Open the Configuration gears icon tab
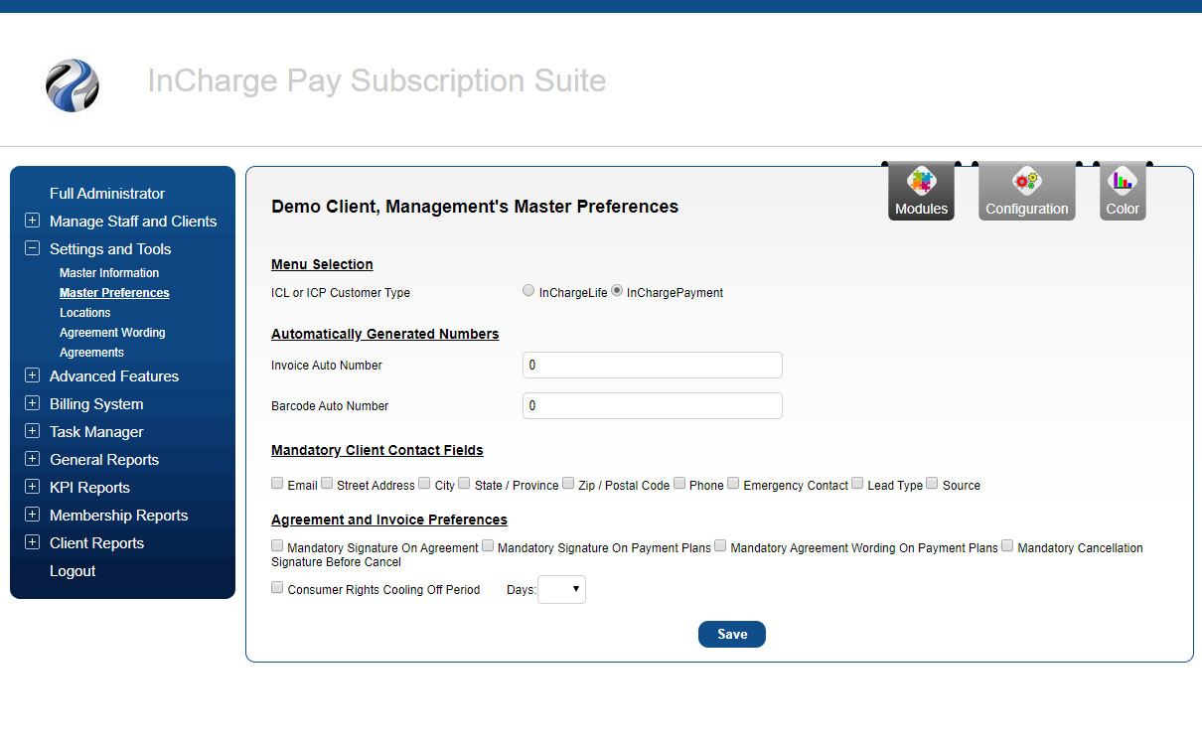 point(1027,192)
